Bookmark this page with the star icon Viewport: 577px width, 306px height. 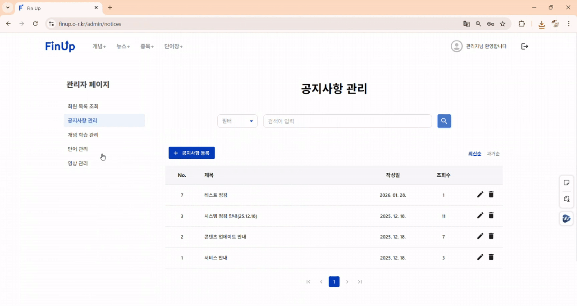pyautogui.click(x=502, y=24)
